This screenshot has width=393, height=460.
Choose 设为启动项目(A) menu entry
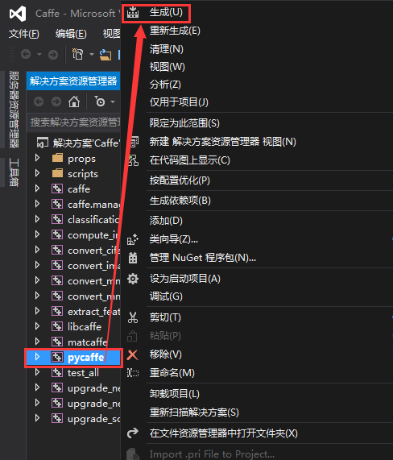coord(184,279)
